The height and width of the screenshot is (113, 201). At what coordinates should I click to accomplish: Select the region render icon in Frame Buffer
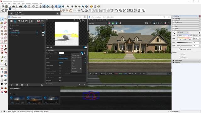(158, 23)
